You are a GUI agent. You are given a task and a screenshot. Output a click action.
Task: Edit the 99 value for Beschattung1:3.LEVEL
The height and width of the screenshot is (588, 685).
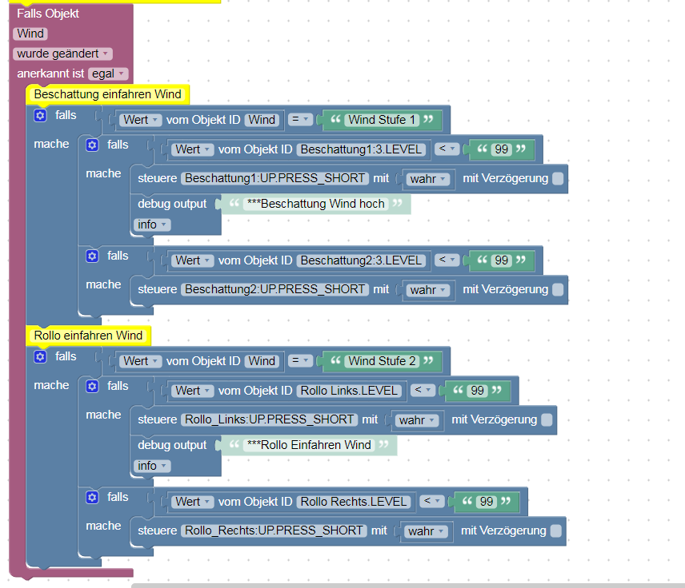coord(501,149)
